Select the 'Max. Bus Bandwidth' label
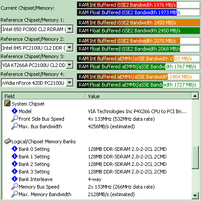Screen dimensions: 201x201 (x=40, y=126)
